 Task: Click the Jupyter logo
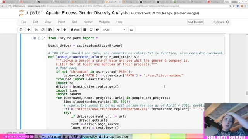31,13
